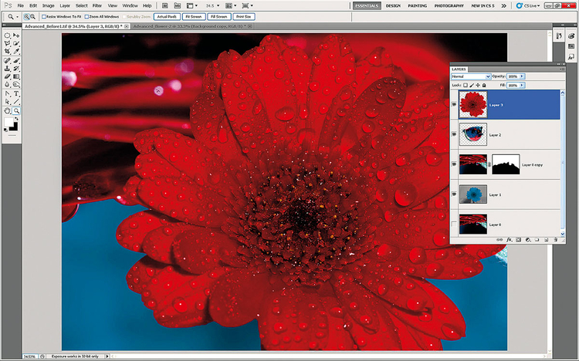Hide Layer 2 visibility eye
The width and height of the screenshot is (579, 361).
coord(454,134)
